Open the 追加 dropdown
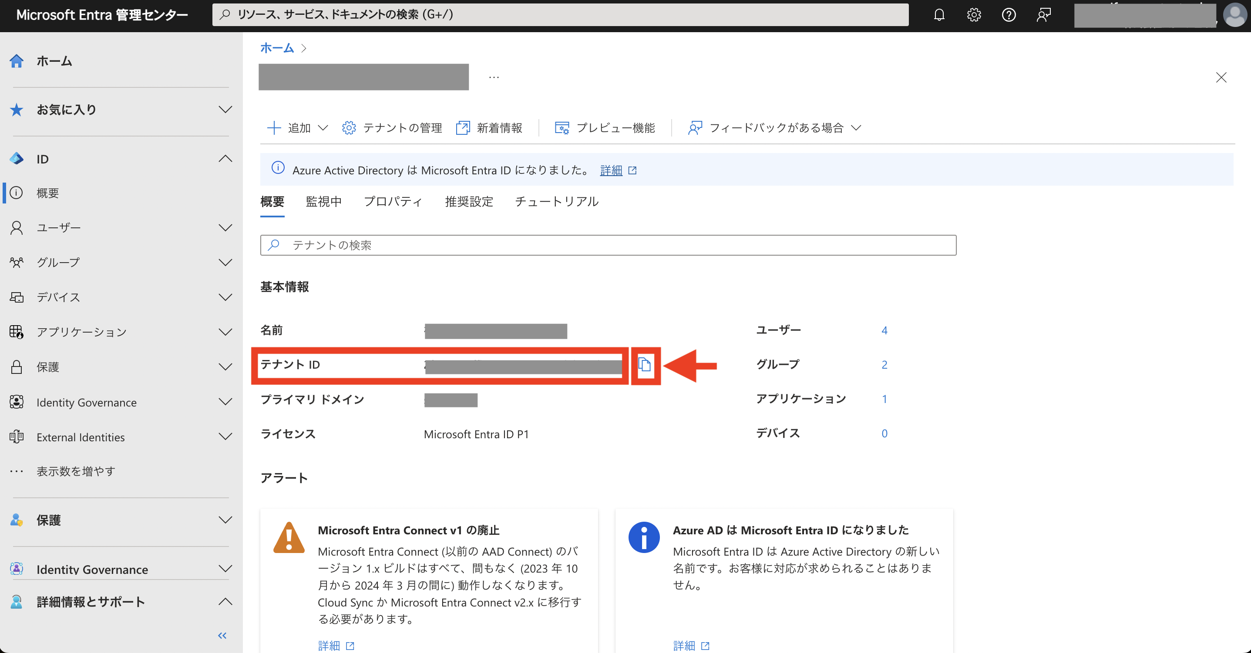 (298, 127)
